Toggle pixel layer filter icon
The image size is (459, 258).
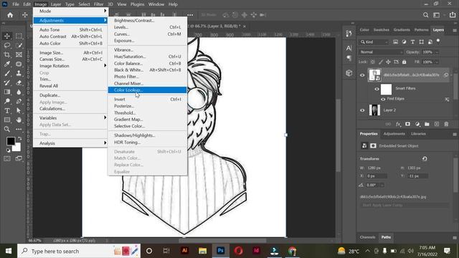pyautogui.click(x=395, y=42)
